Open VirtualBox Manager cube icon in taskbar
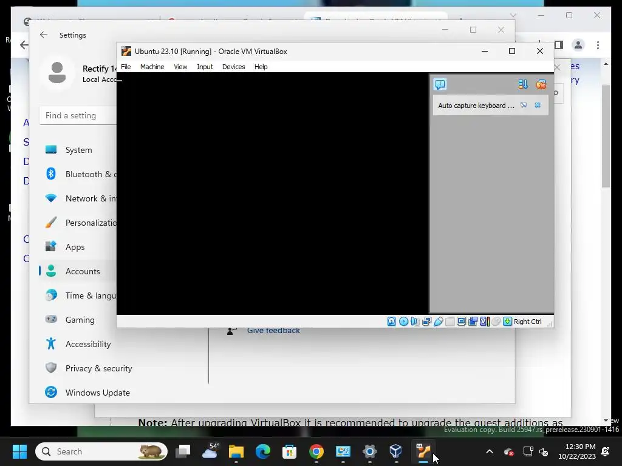The width and height of the screenshot is (622, 466). (396, 451)
